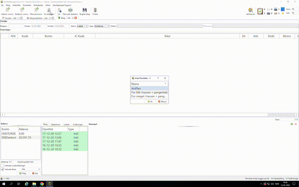
Task: Click the Tilføj button
Action: coord(23,173)
